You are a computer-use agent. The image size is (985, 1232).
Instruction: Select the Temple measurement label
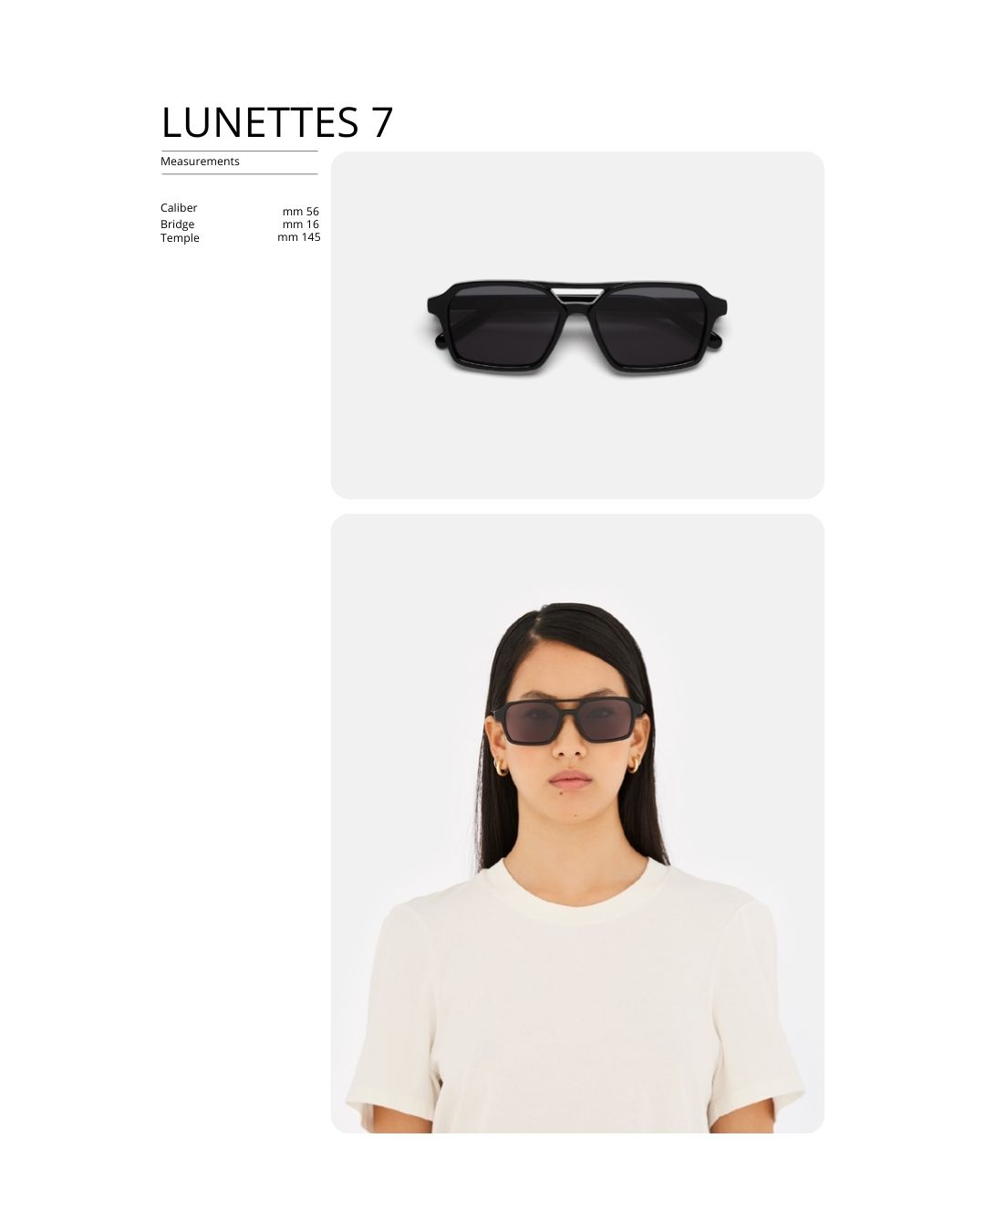pyautogui.click(x=180, y=238)
